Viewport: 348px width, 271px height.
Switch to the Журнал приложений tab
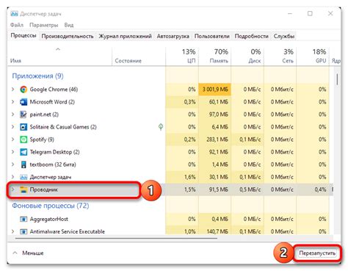tap(125, 36)
